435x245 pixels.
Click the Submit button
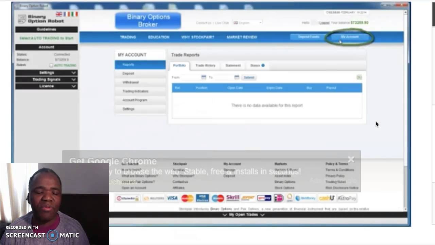[249, 78]
